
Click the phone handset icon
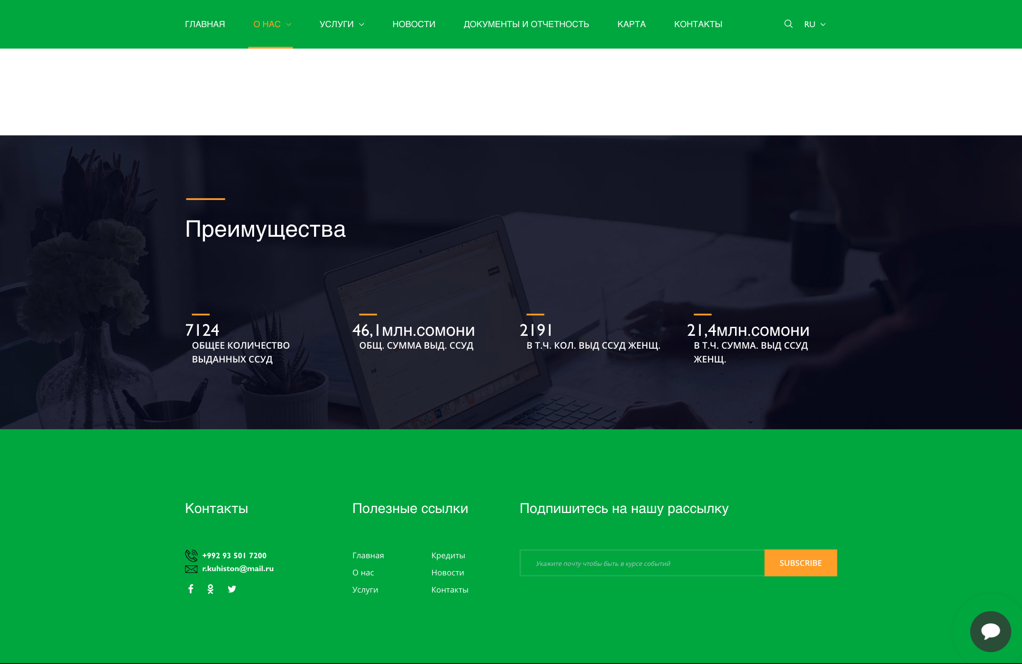click(191, 555)
